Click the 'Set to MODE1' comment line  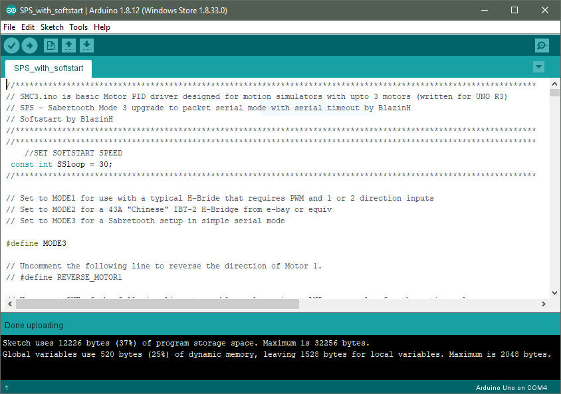coord(219,198)
